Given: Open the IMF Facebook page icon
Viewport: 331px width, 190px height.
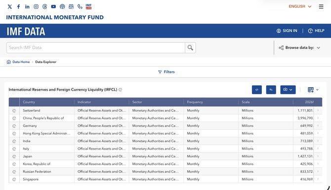Looking at the screenshot, I should (19, 6).
